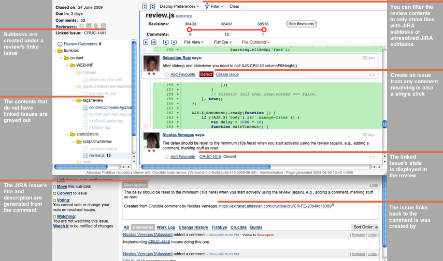The image size is (443, 261).
Task: Click Sebastian Ruiz avatar thumbnail
Action: (x=151, y=64)
